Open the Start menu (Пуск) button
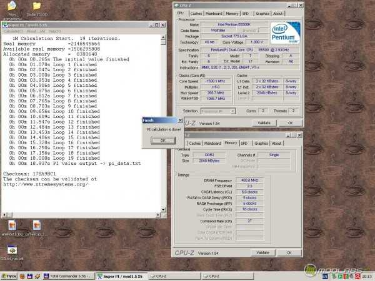This screenshot has width=375, height=281. (9, 275)
